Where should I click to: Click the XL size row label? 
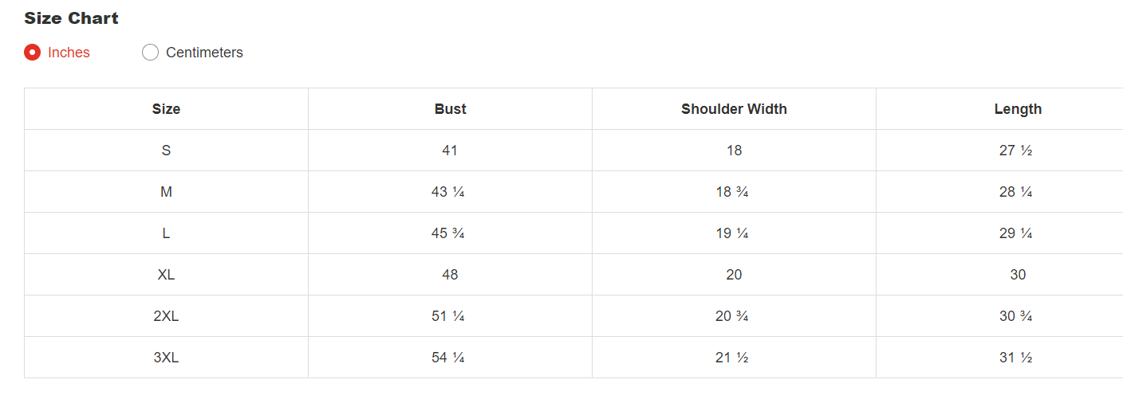click(x=166, y=275)
